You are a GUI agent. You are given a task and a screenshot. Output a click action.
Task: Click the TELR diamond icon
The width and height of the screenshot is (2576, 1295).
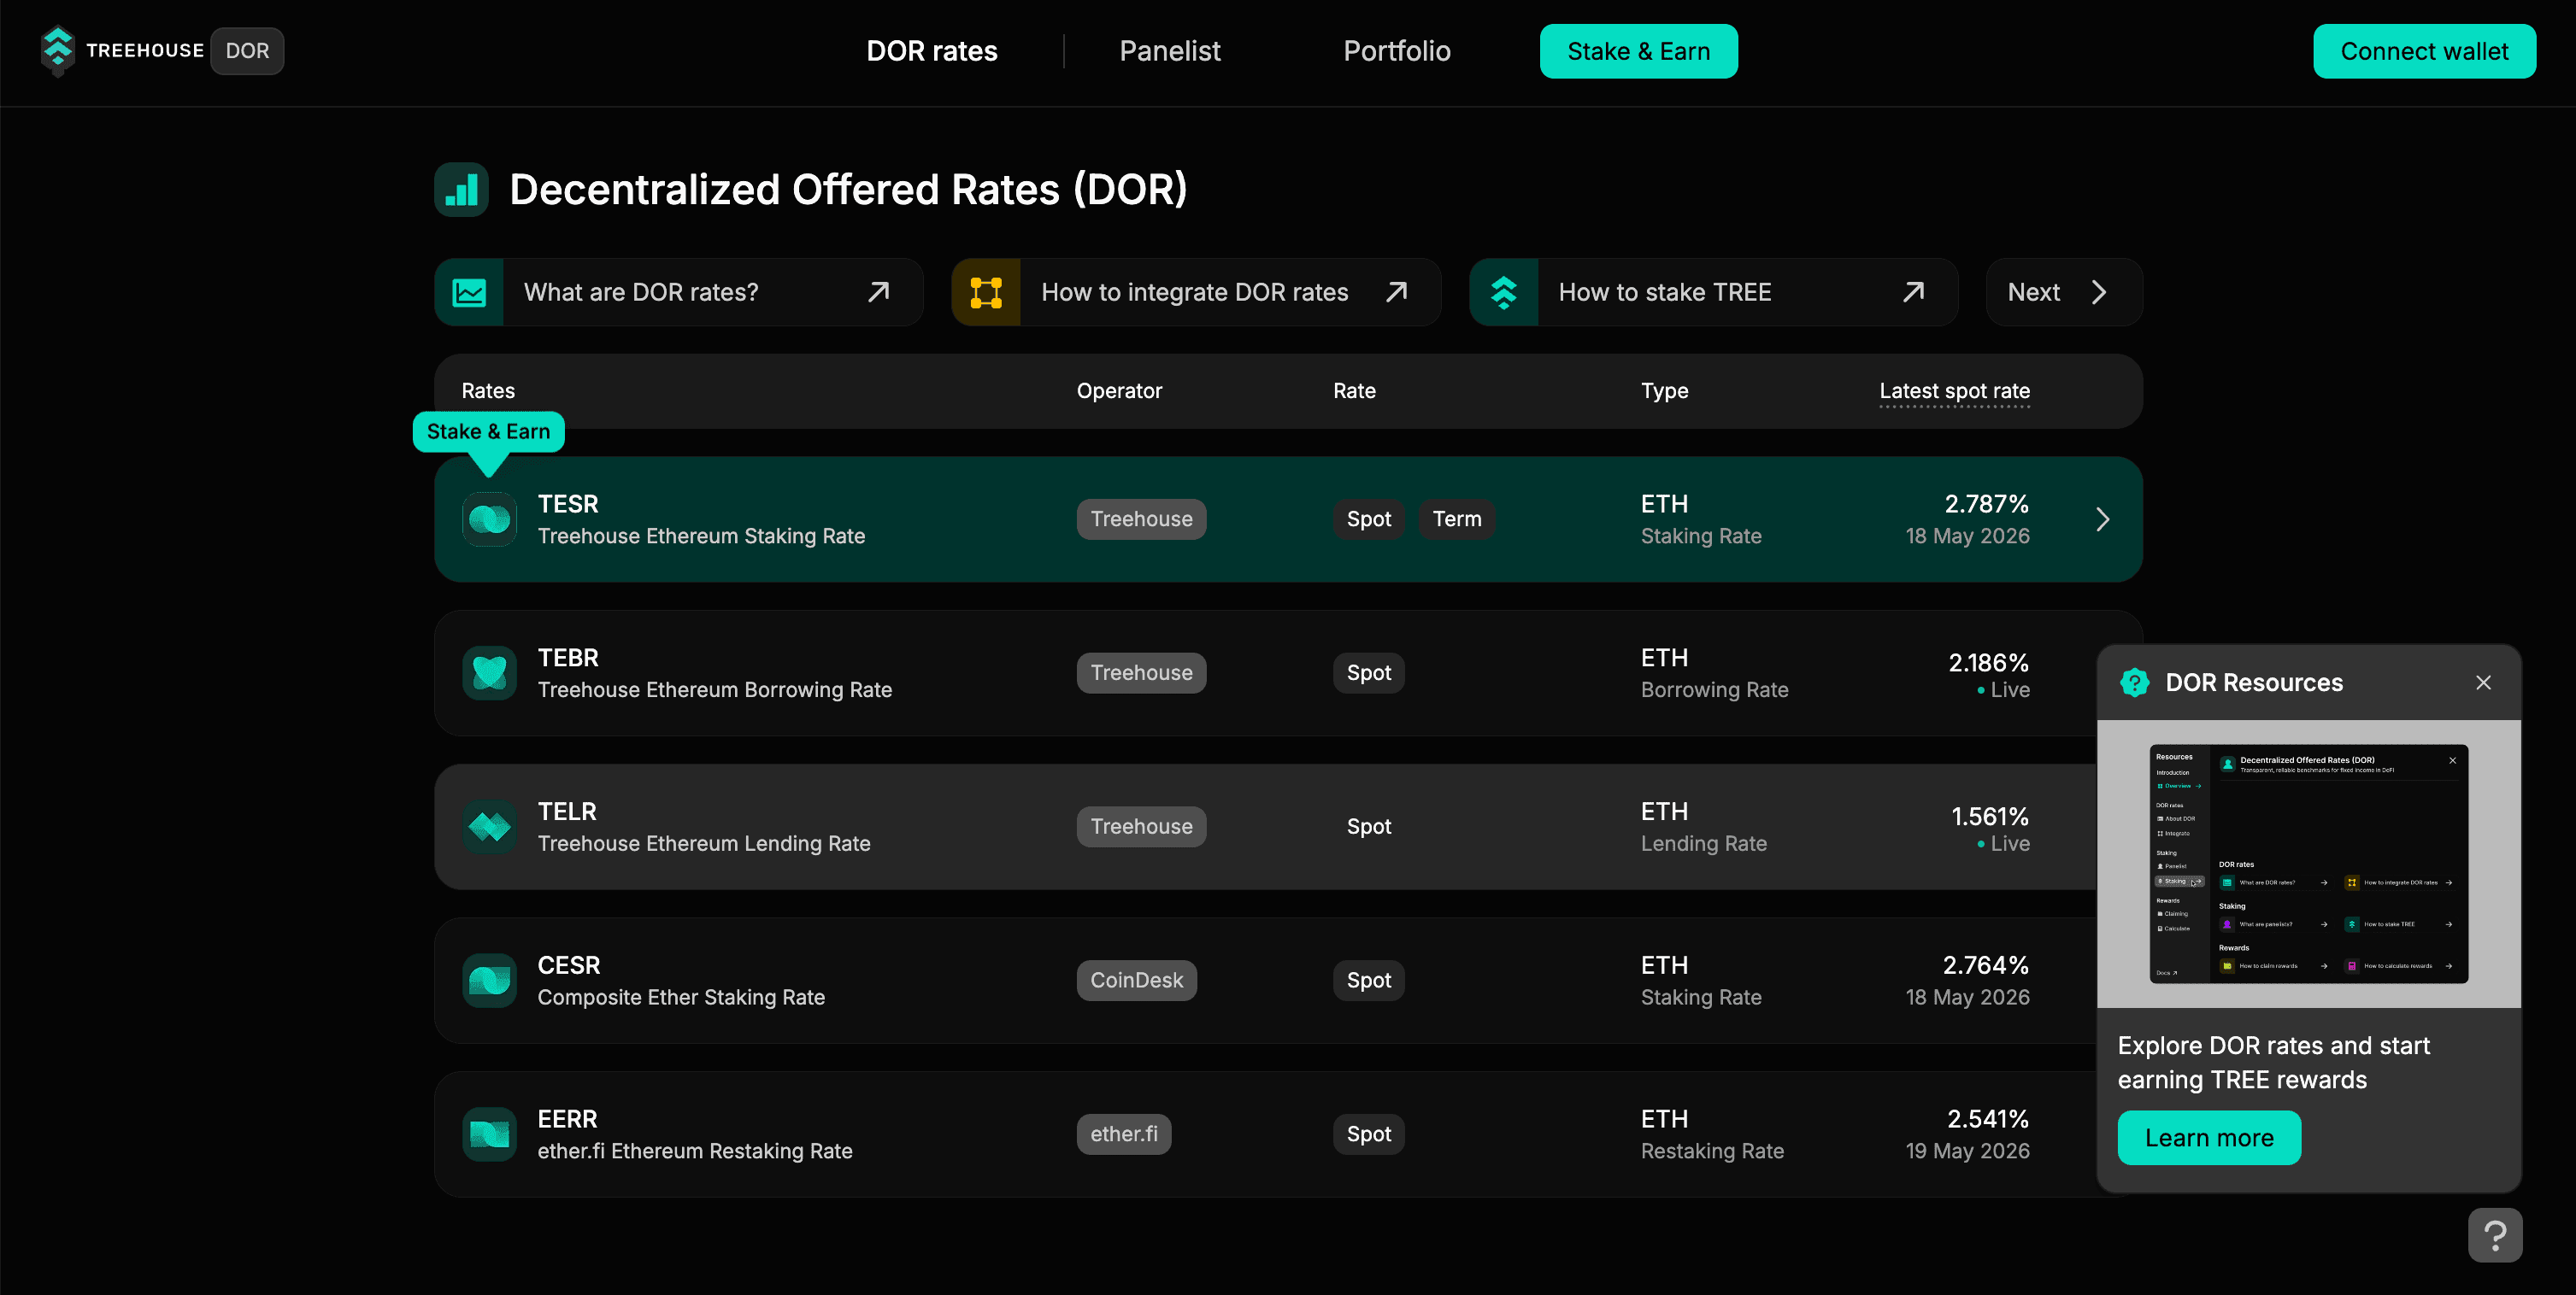coord(489,828)
